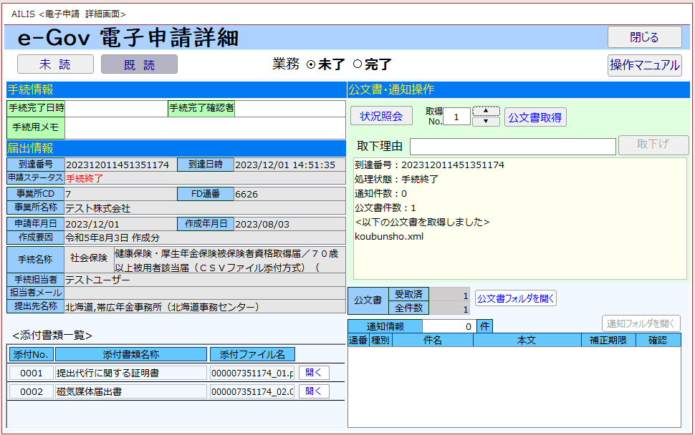The height and width of the screenshot is (435, 695).
Task: Open attachment 0001 with 開く button
Action: (313, 373)
